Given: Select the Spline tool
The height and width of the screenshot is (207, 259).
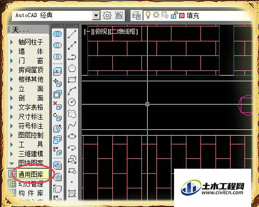Looking at the screenshot, I should point(72,125).
